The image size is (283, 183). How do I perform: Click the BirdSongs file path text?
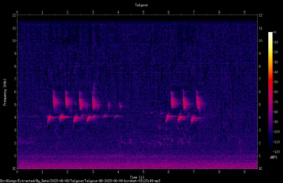[x=80, y=181]
